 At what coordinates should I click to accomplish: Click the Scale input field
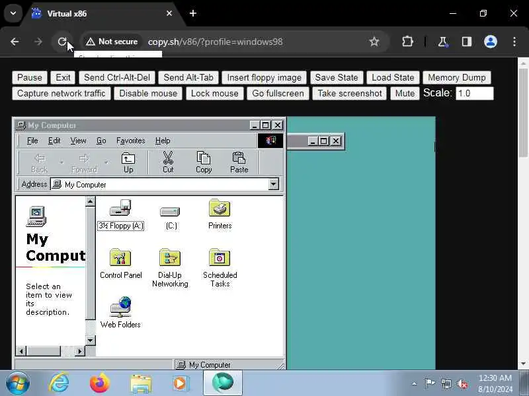(x=475, y=93)
